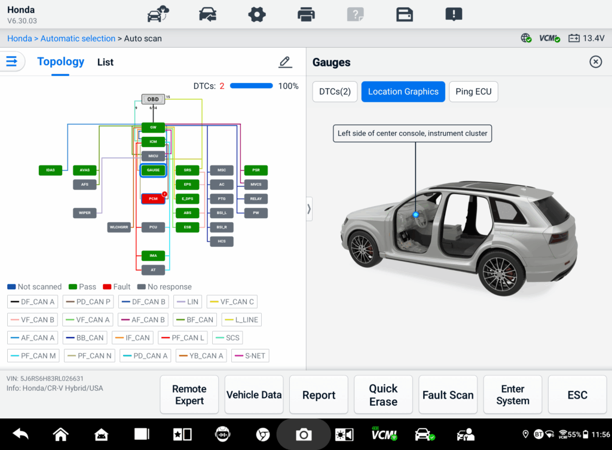Image resolution: width=612 pixels, height=450 pixels.
Task: Click the vehicle swap icon
Action: [x=208, y=14]
